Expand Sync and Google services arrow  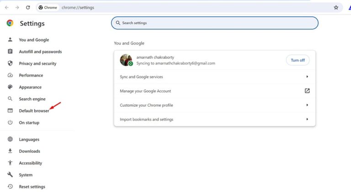click(307, 77)
